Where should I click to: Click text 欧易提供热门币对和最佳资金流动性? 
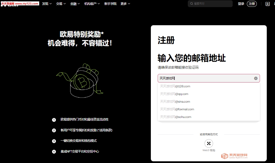(85, 119)
